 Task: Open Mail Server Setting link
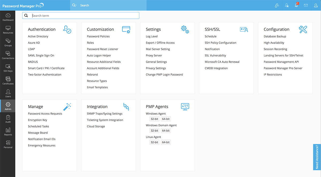tap(158, 49)
